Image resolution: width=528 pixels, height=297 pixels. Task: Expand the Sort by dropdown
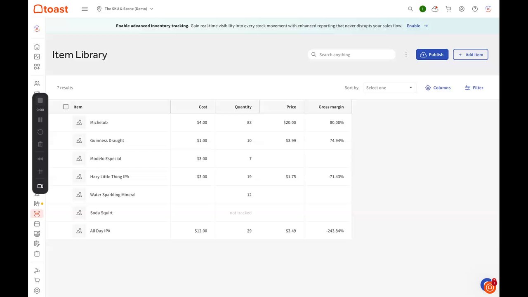389,87
